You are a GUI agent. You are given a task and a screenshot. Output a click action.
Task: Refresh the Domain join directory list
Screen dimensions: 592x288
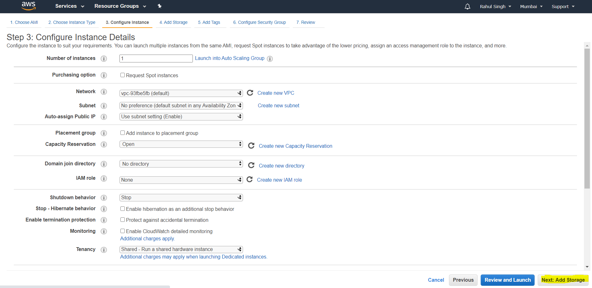pos(251,165)
